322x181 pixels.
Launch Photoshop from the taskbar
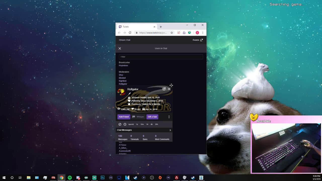click(103, 177)
